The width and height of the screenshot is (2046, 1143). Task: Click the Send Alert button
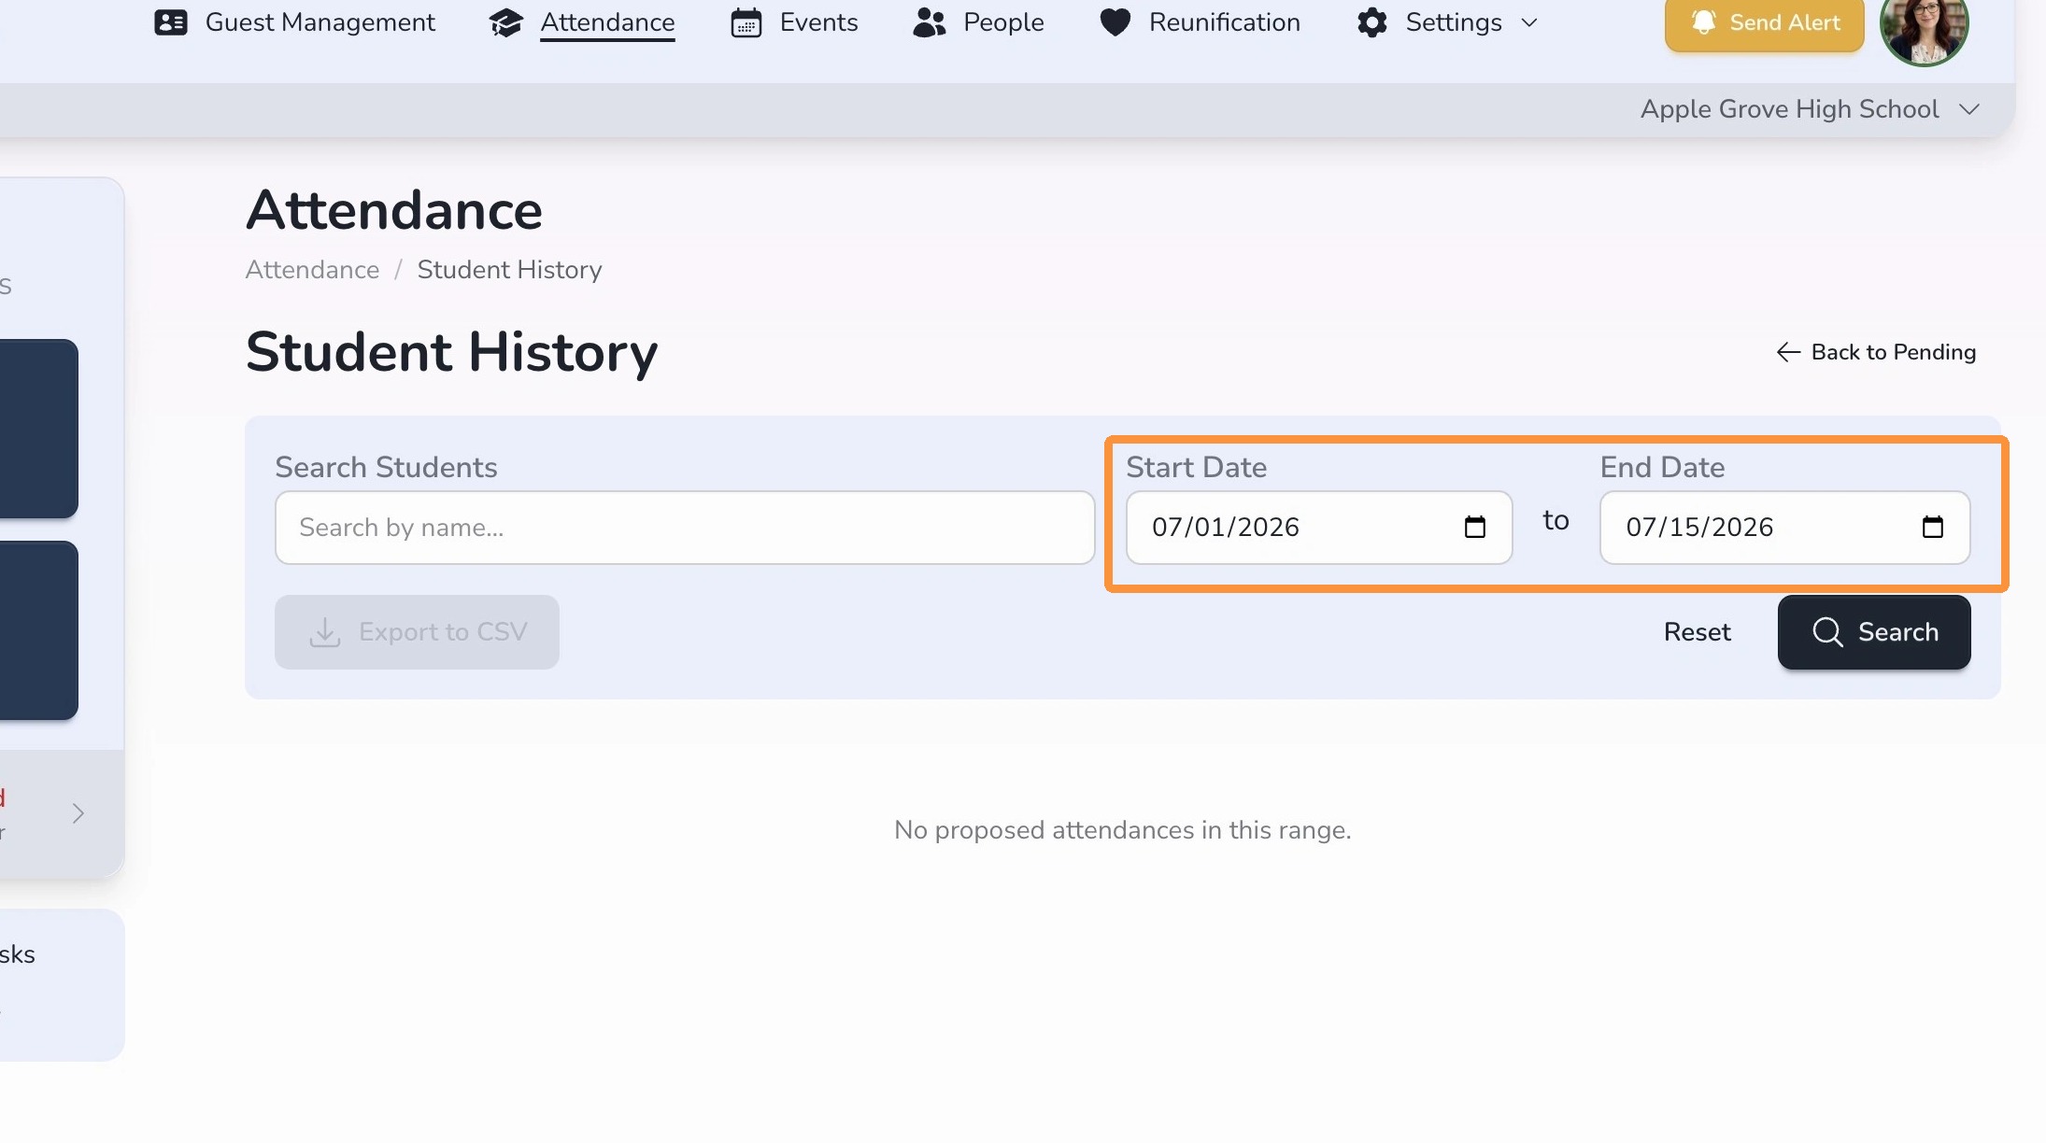pos(1764,22)
